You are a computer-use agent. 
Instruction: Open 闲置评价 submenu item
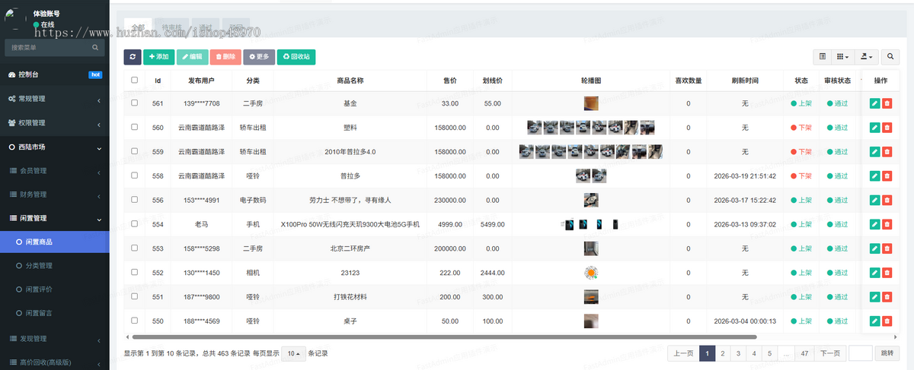coord(55,289)
